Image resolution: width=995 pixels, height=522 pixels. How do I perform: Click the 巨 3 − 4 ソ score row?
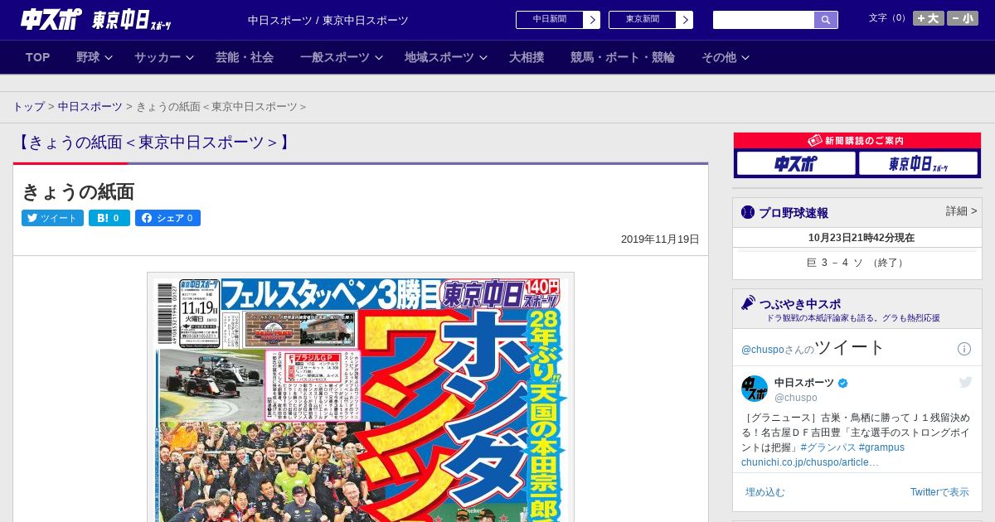(x=857, y=263)
